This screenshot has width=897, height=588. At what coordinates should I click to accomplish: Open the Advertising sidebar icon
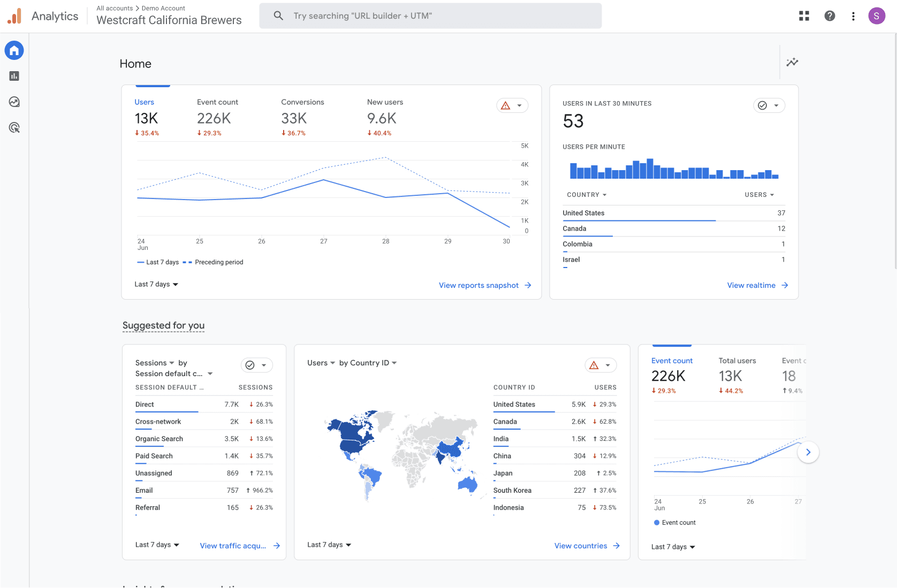coord(14,127)
